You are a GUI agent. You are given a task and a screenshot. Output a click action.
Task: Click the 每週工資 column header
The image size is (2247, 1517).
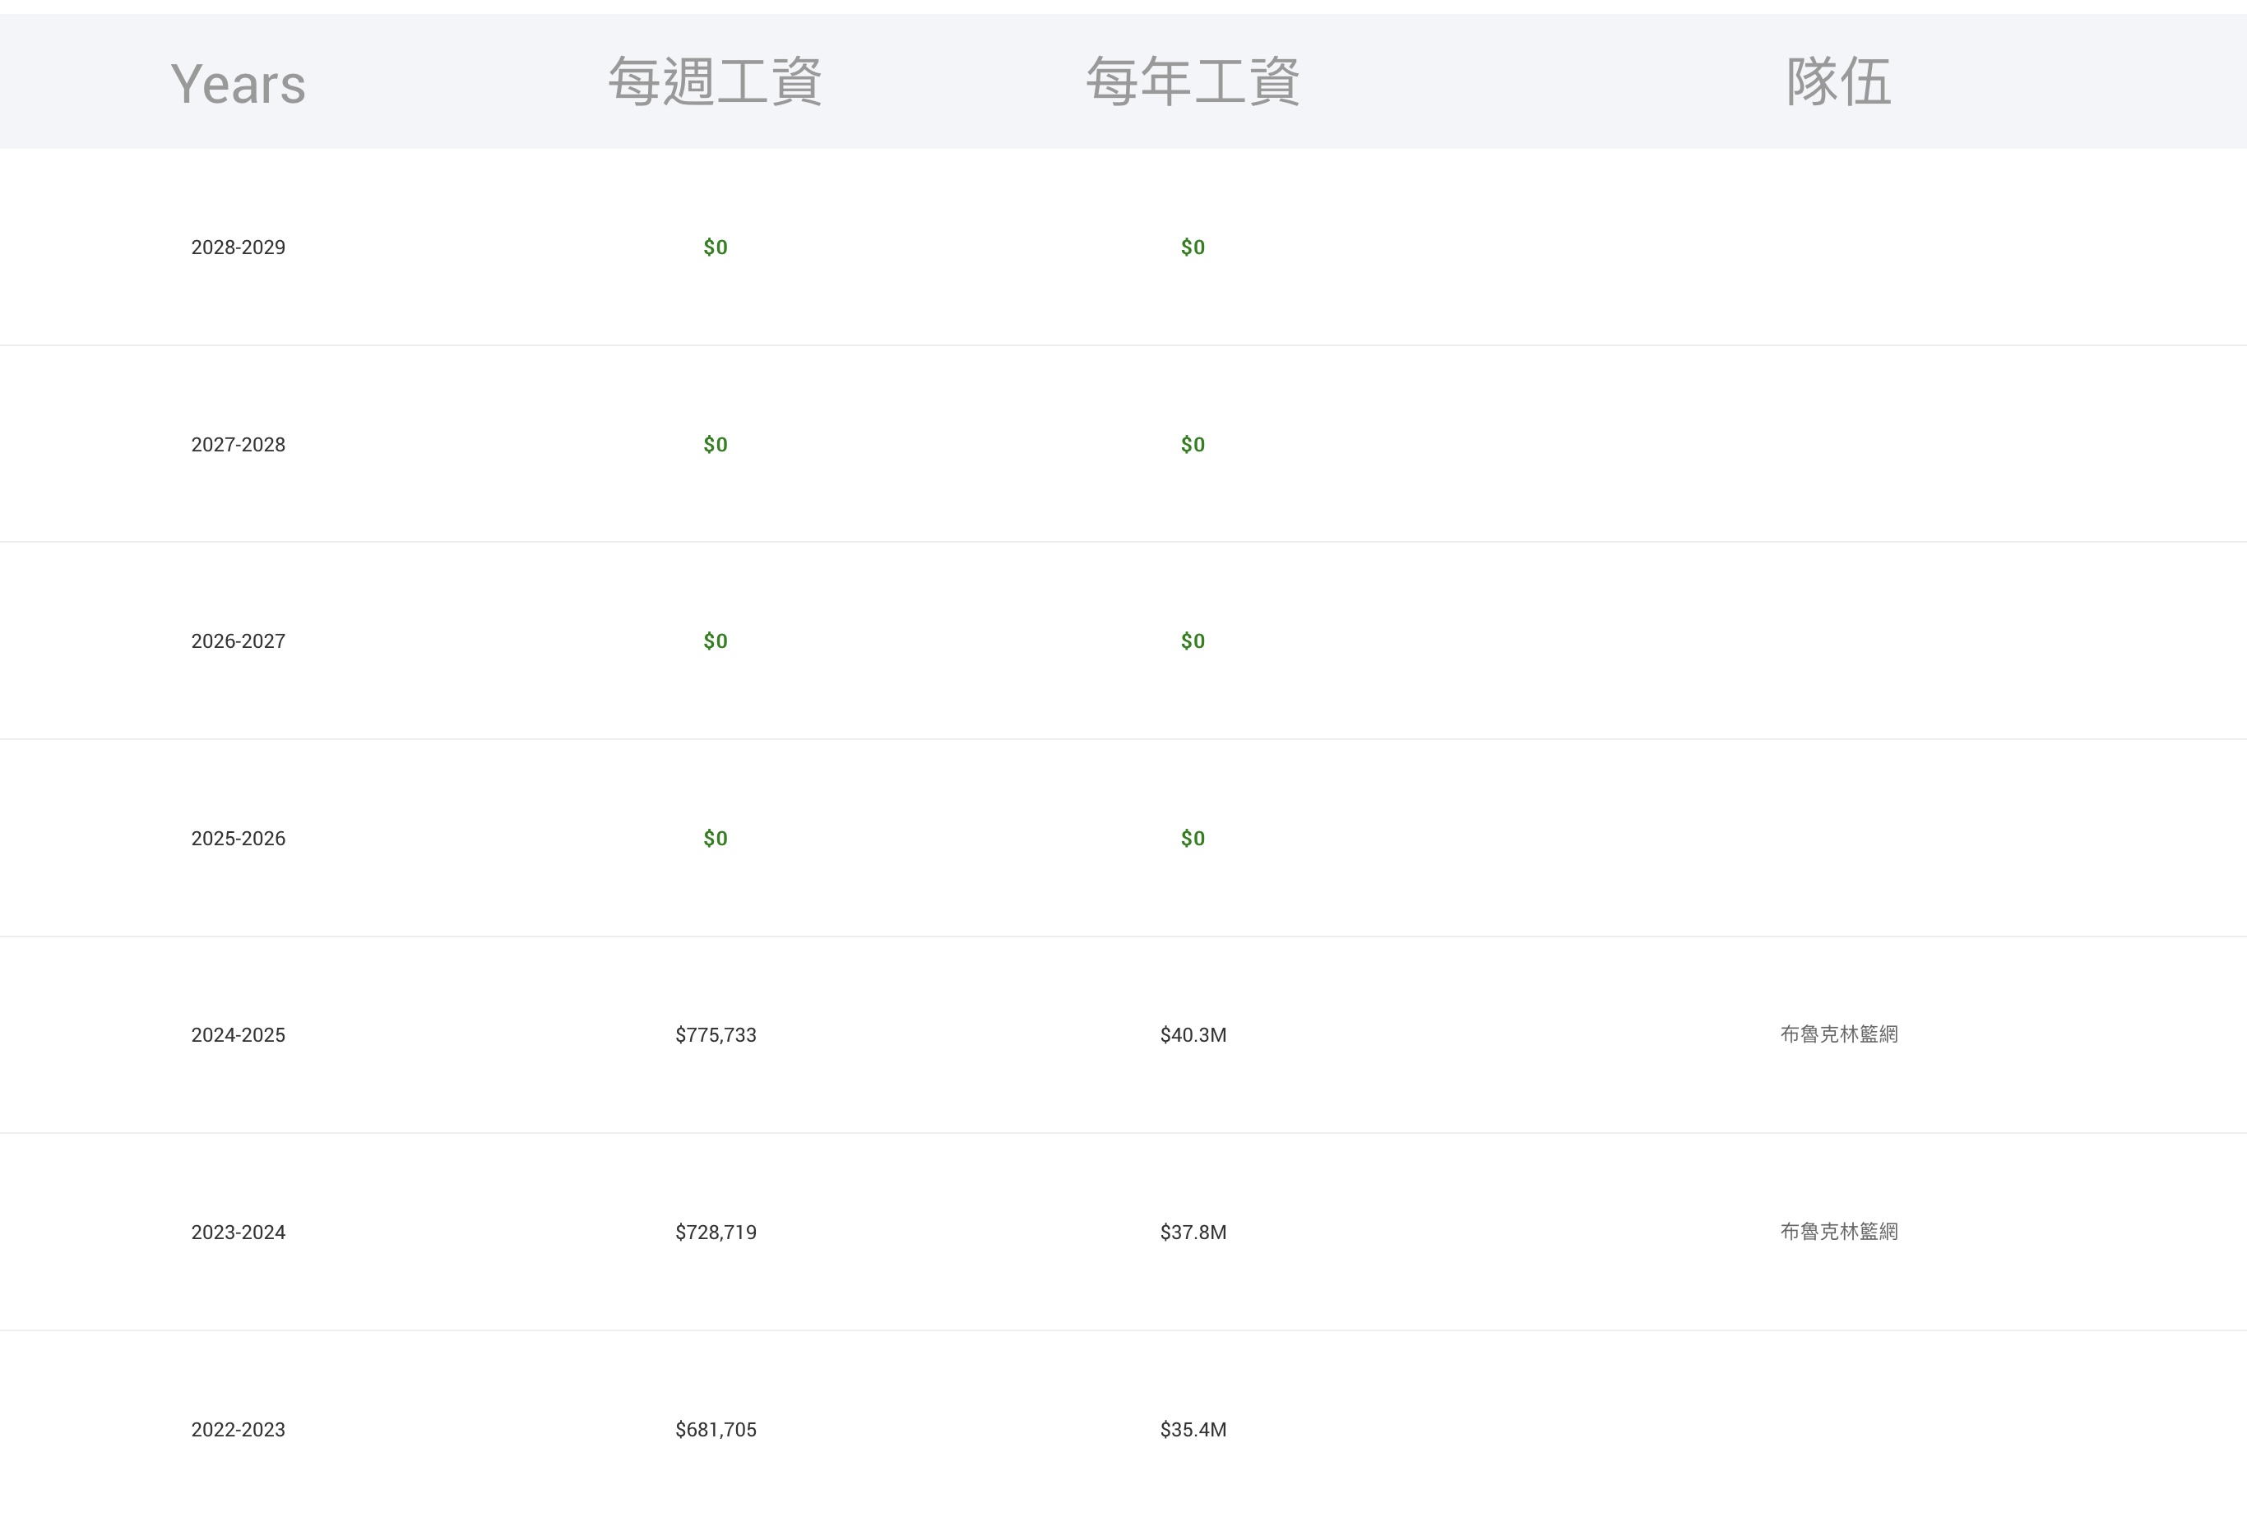coord(715,81)
